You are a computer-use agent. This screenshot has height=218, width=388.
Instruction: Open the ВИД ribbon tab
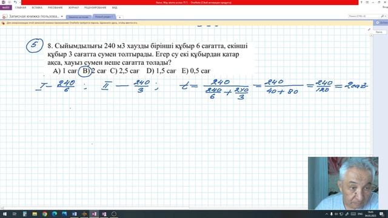pyautogui.click(x=115, y=8)
